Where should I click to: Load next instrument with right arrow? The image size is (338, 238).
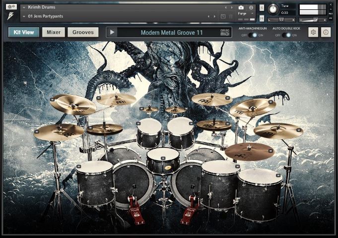point(232,7)
